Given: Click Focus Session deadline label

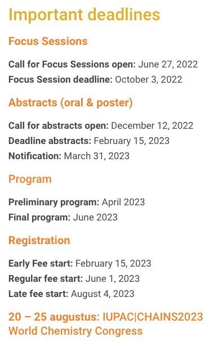Looking at the screenshot, I should point(60,79).
